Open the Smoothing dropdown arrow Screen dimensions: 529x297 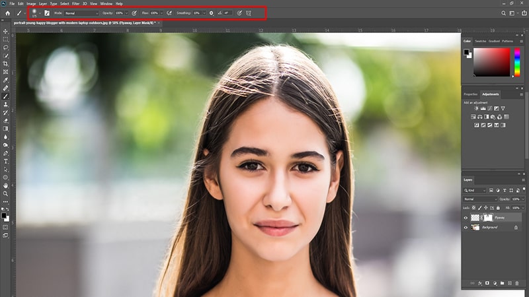tap(204, 13)
